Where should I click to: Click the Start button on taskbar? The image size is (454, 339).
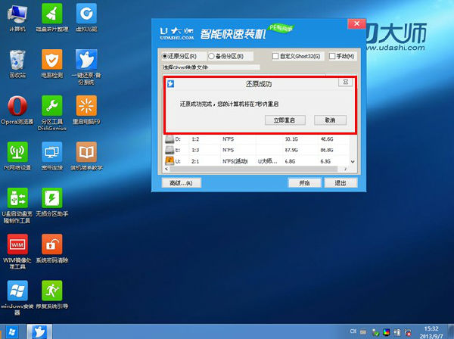tap(12, 331)
